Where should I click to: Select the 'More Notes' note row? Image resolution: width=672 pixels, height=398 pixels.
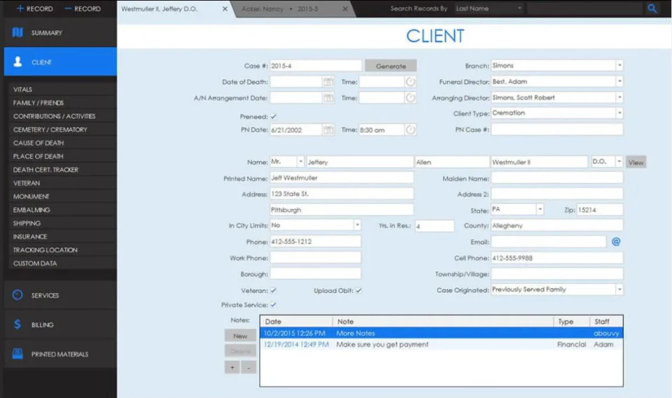pyautogui.click(x=442, y=334)
